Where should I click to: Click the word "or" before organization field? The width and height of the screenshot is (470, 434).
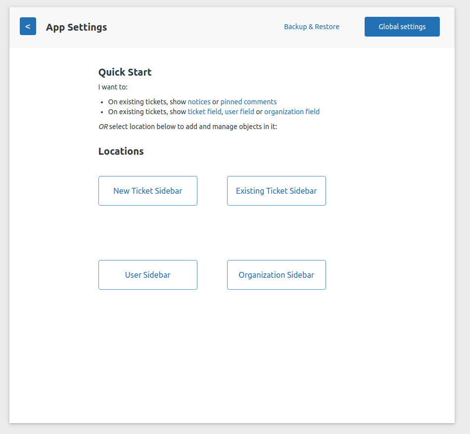point(259,112)
